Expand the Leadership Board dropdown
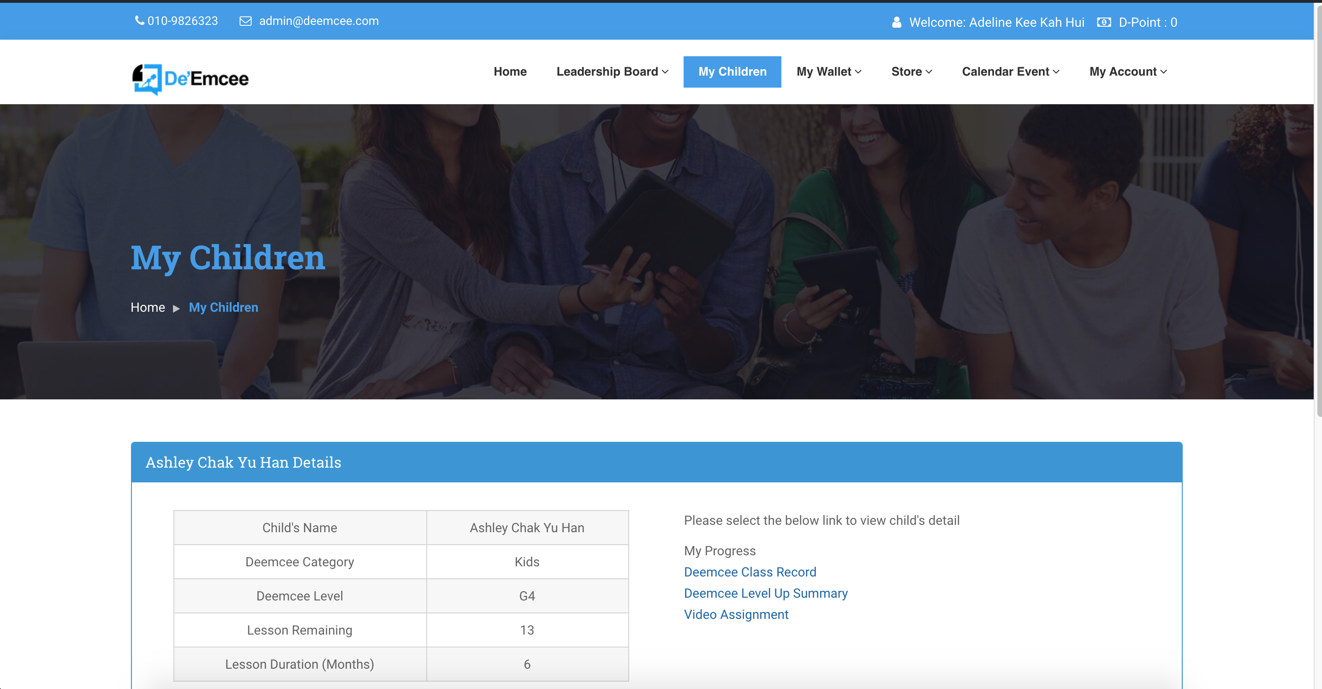This screenshot has width=1322, height=689. click(x=612, y=72)
